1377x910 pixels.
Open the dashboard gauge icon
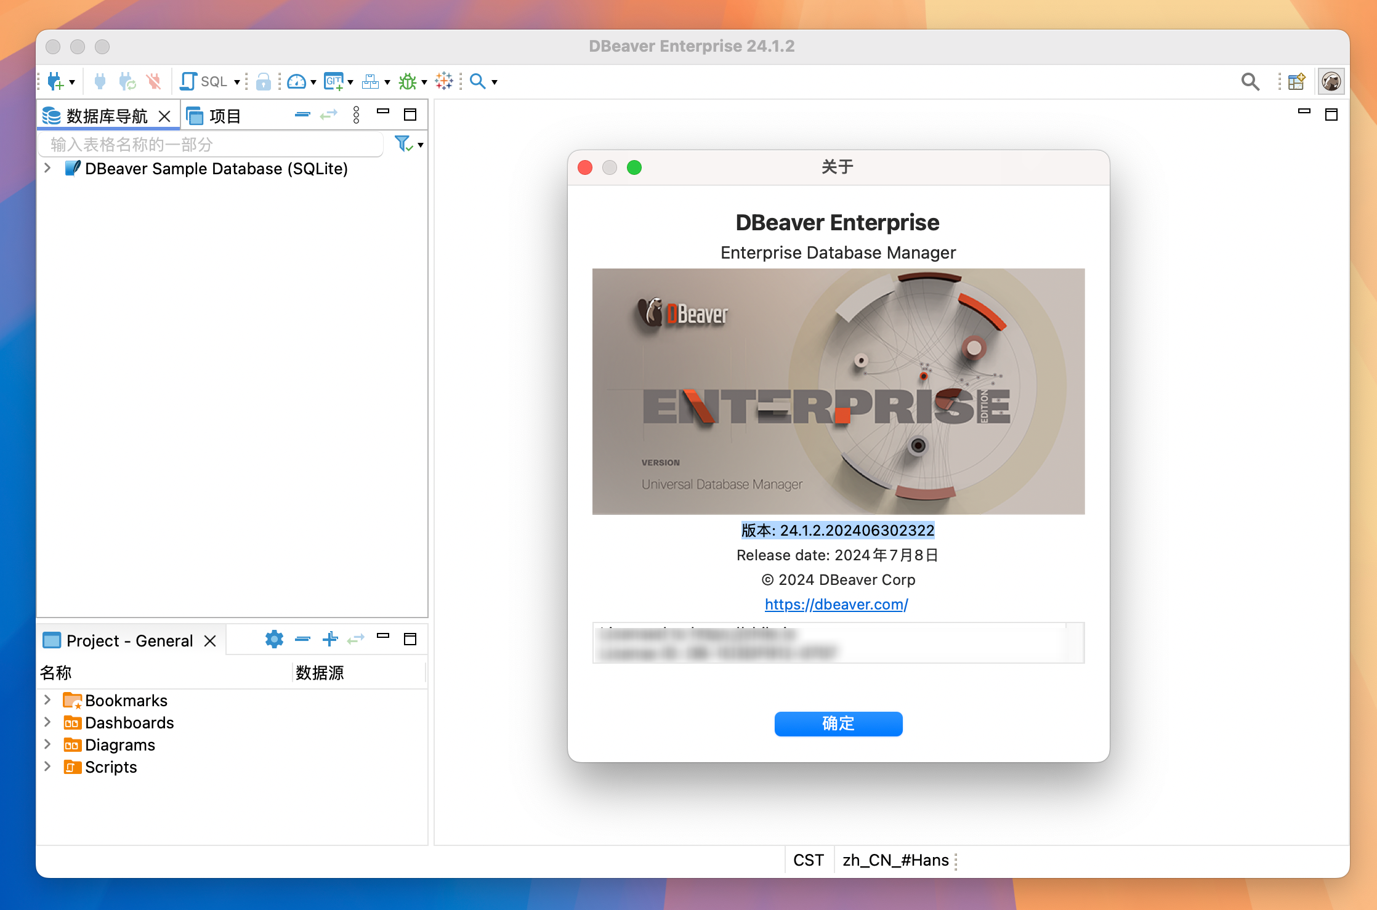point(297,81)
